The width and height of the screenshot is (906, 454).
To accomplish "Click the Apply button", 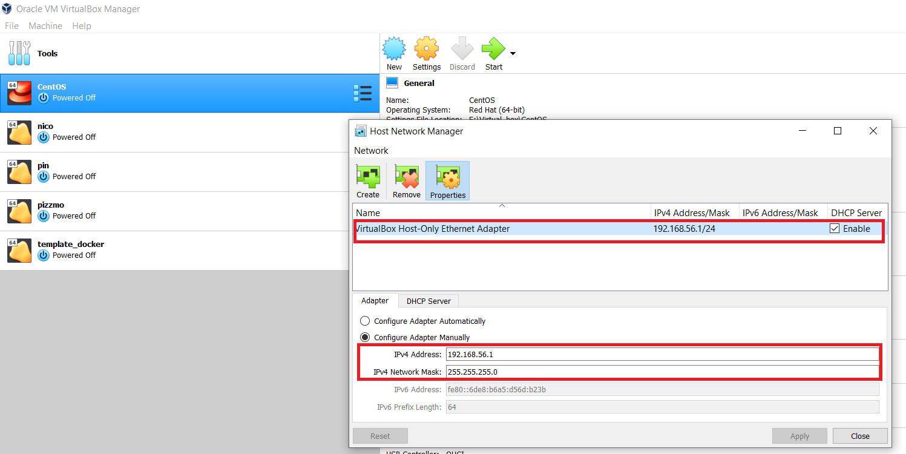I will click(799, 436).
